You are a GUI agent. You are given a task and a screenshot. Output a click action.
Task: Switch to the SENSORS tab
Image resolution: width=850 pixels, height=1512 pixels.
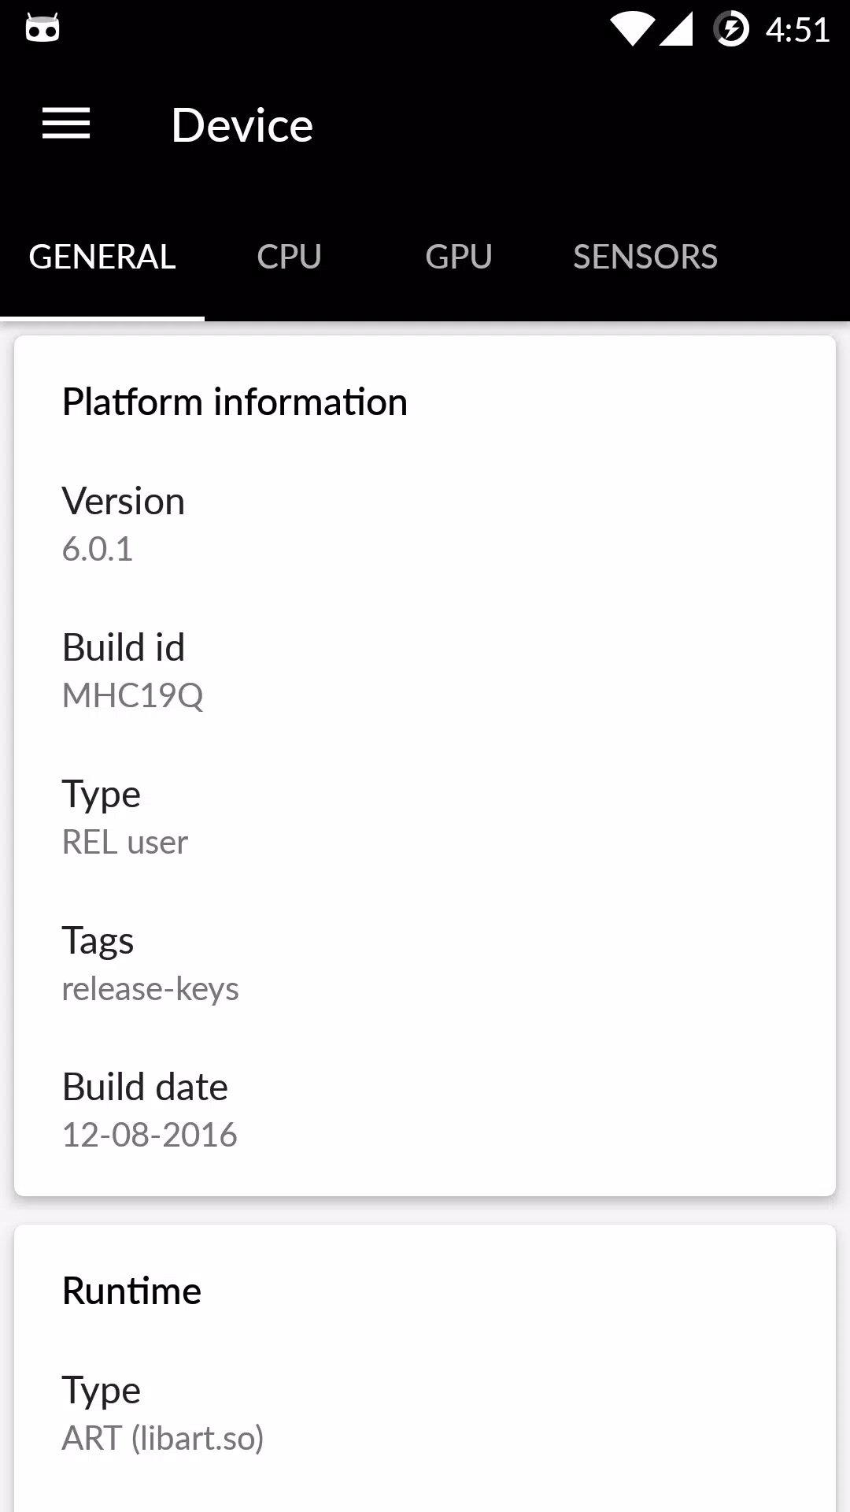point(645,258)
